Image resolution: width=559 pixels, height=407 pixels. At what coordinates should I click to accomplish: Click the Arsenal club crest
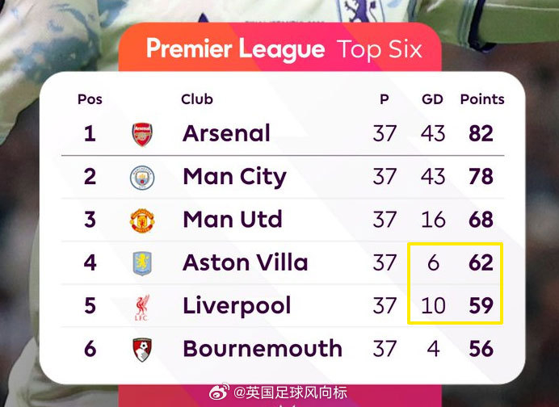[x=142, y=134]
